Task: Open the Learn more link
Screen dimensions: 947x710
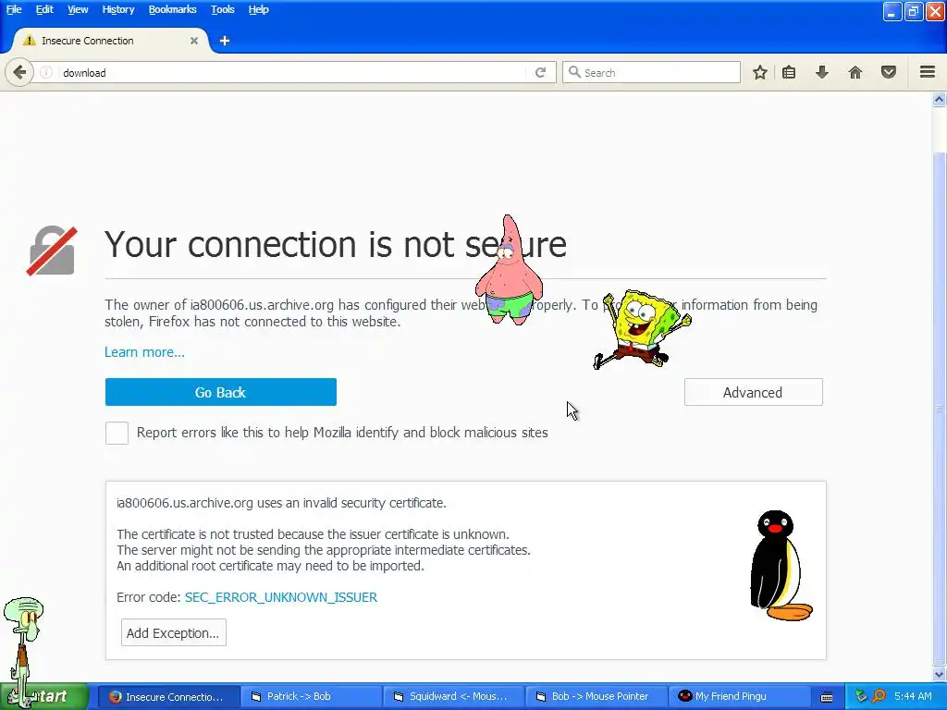Action: point(144,352)
